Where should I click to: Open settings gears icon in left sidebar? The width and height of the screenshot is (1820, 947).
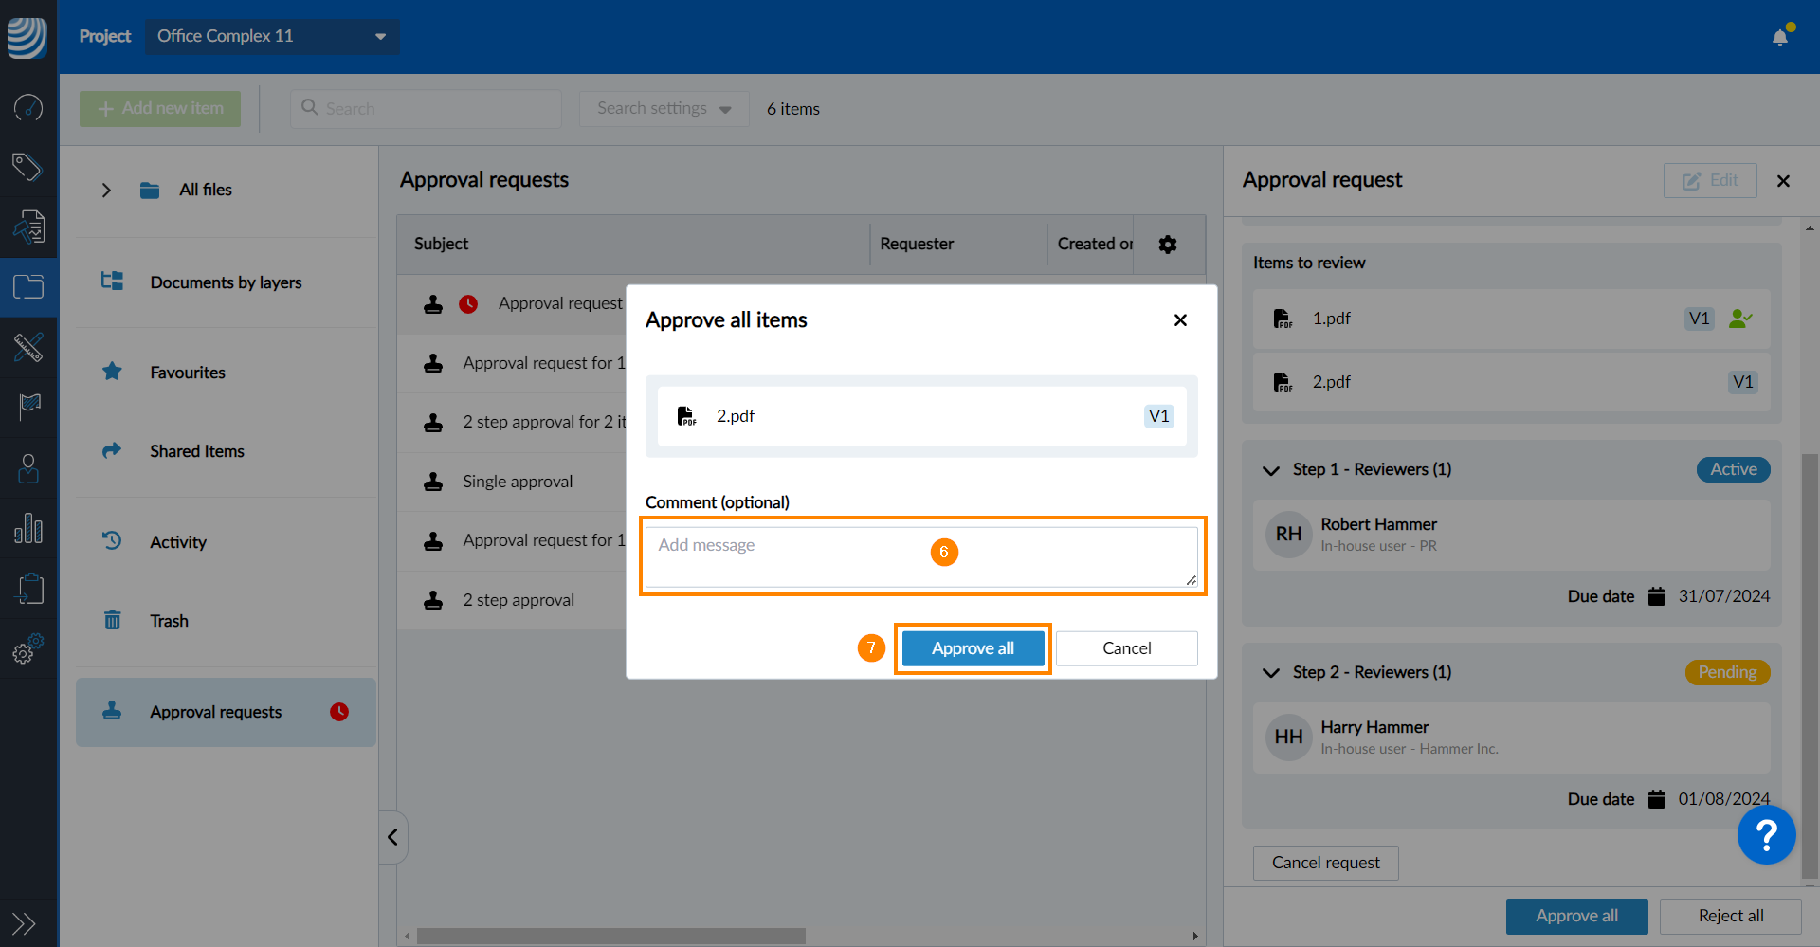click(x=28, y=650)
